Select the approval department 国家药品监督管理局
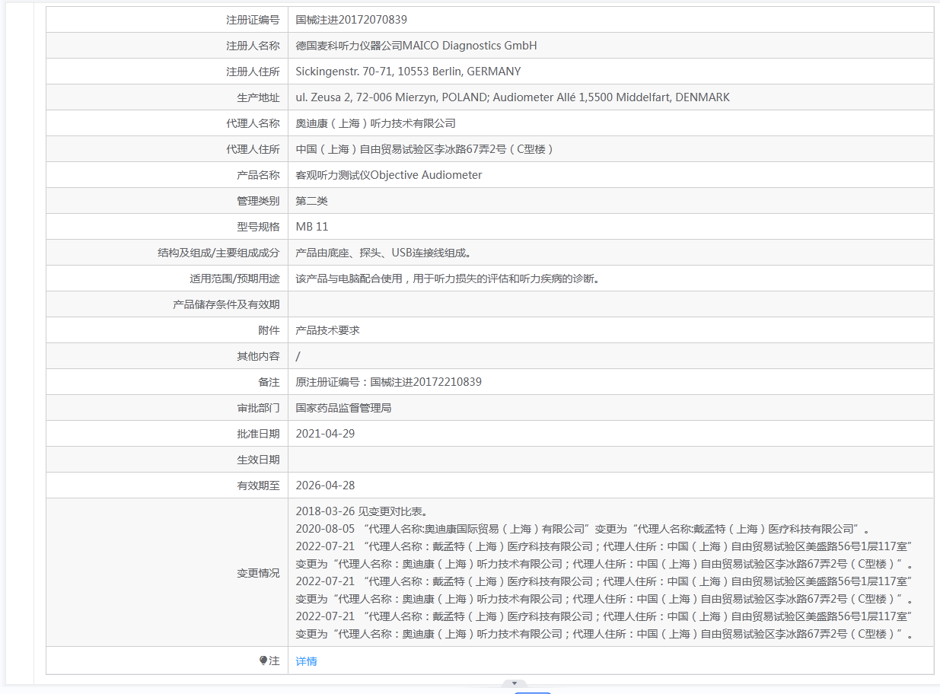The height and width of the screenshot is (694, 940). (343, 408)
